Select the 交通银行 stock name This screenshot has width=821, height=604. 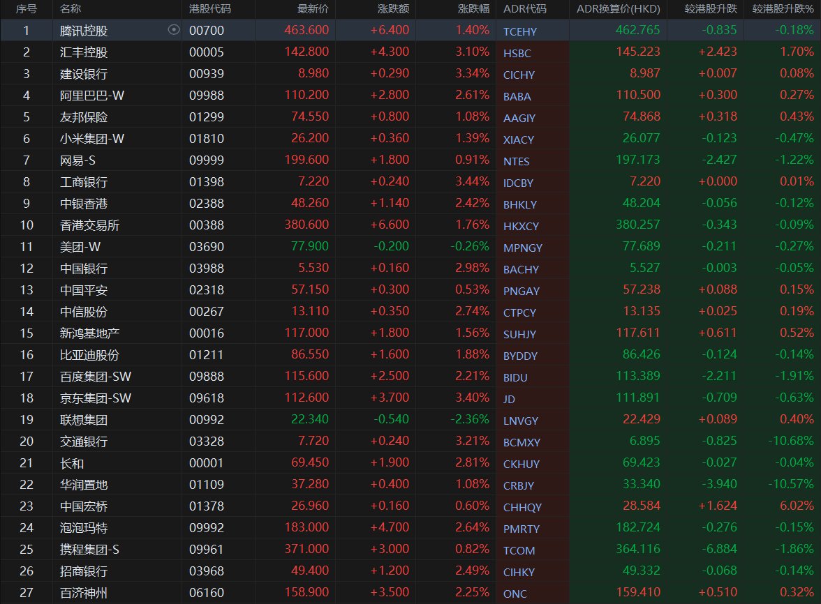tap(84, 441)
